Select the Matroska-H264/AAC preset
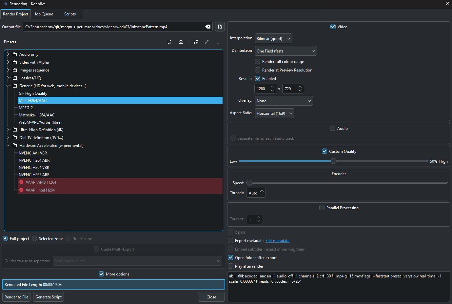 click(x=37, y=115)
